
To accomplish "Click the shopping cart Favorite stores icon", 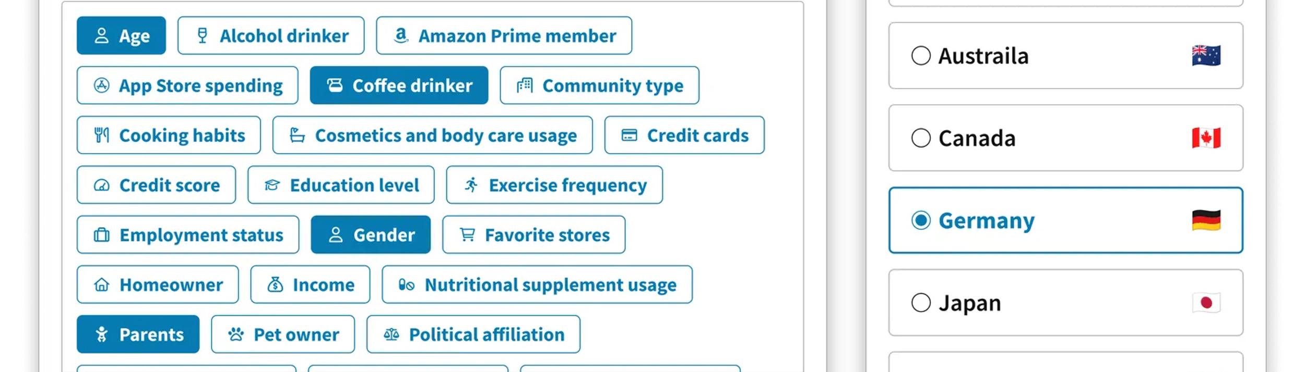I will pos(467,235).
